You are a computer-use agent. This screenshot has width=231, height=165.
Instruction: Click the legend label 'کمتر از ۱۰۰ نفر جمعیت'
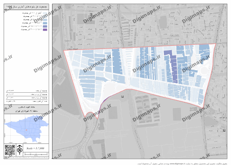[x=32, y=13]
